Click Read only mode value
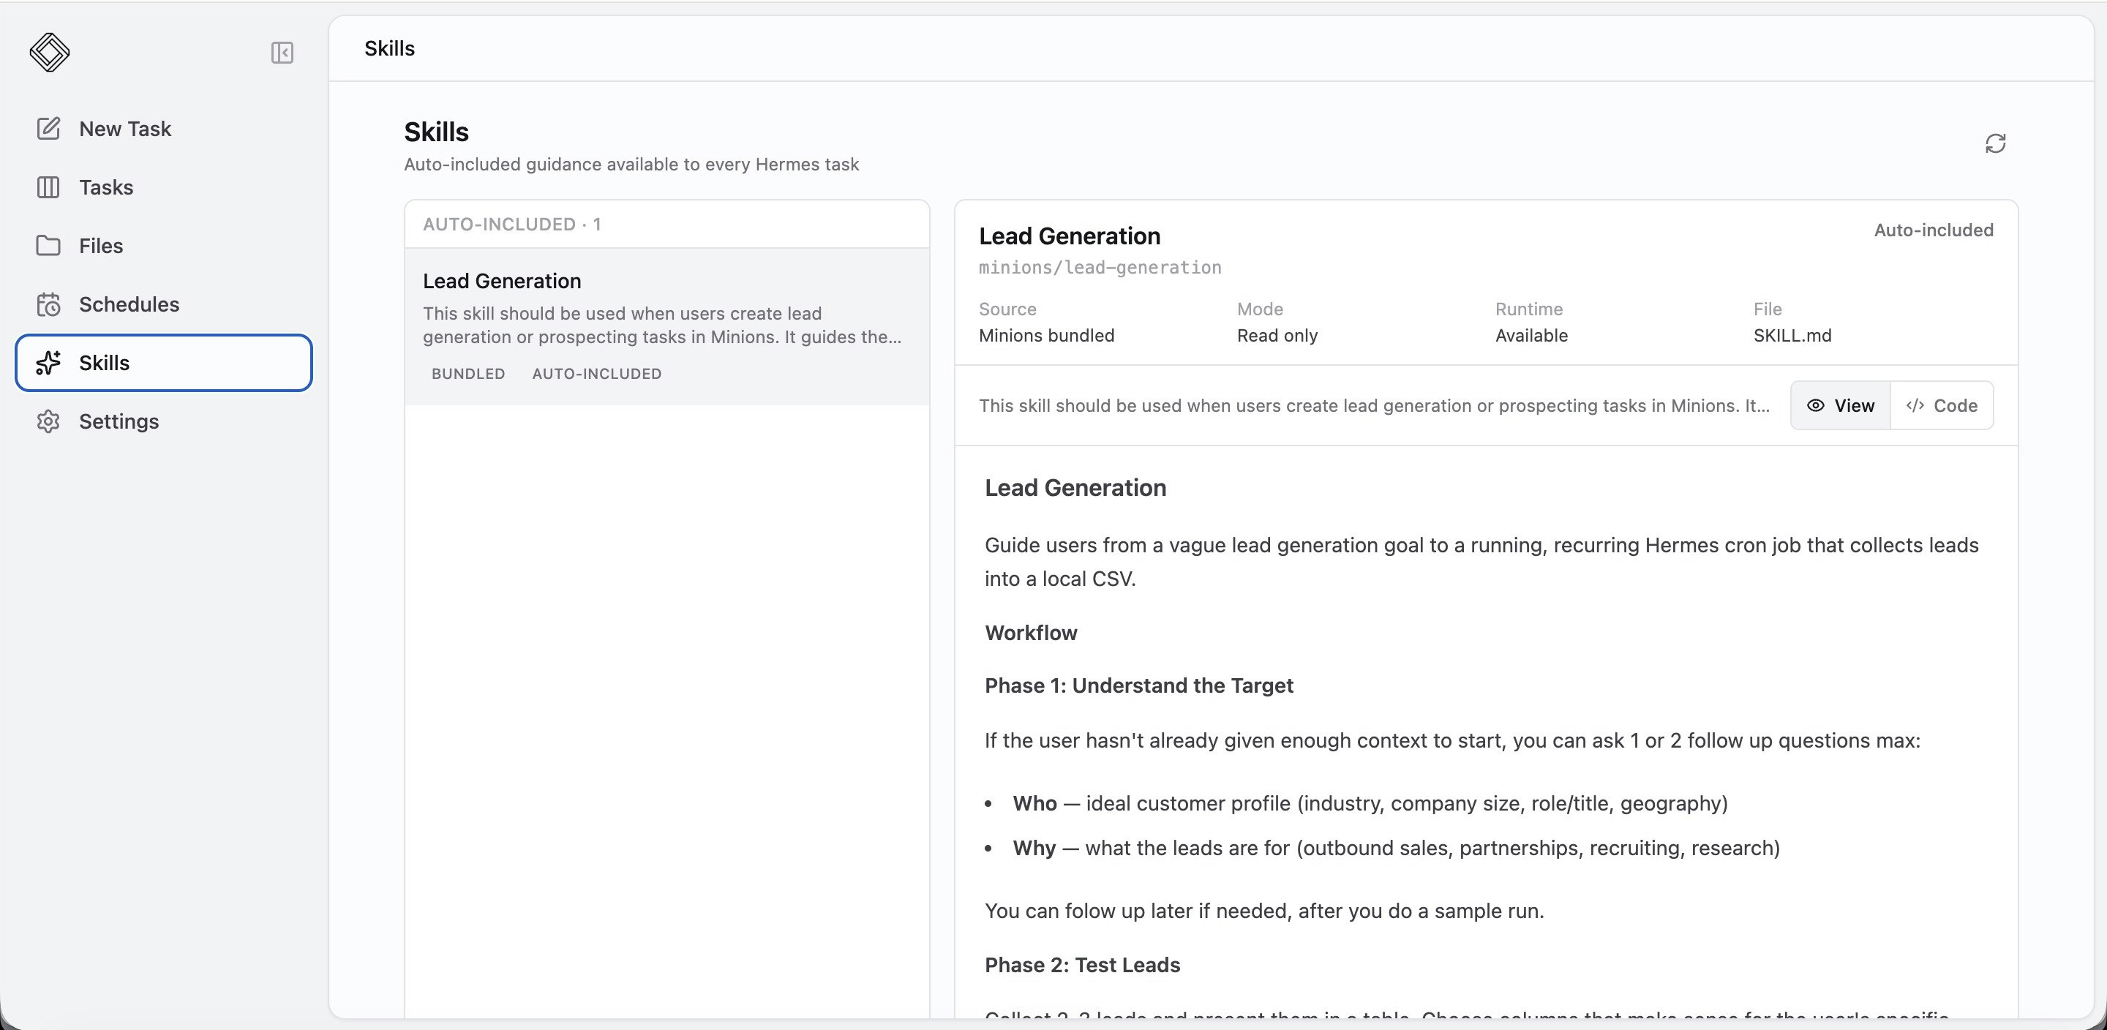 click(x=1277, y=336)
